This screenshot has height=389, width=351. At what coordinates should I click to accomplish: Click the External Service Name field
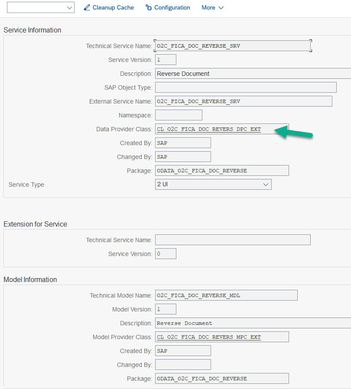pyautogui.click(x=244, y=101)
